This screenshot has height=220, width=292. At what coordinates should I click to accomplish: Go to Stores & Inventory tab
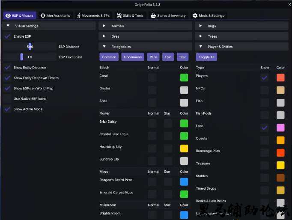click(x=168, y=16)
